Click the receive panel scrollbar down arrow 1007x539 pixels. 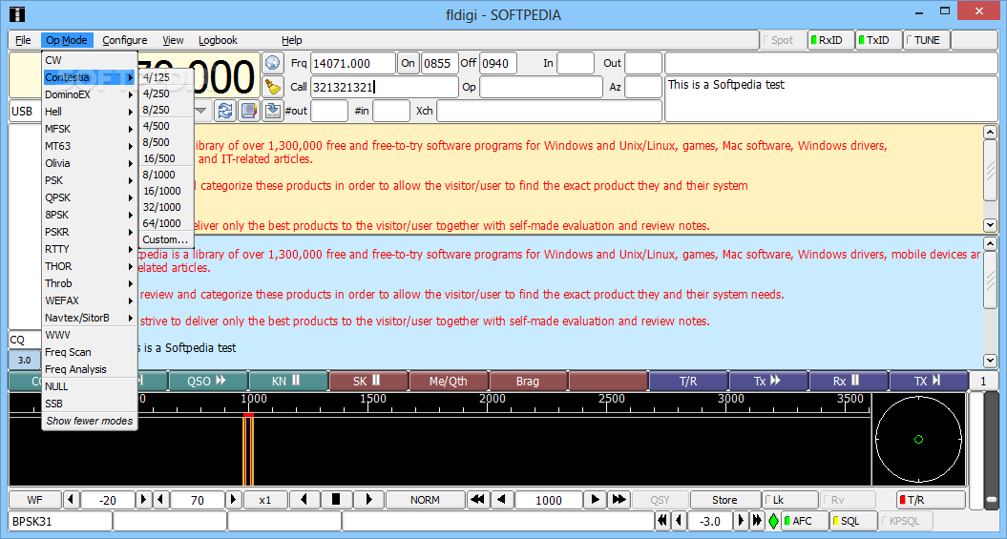pos(990,225)
